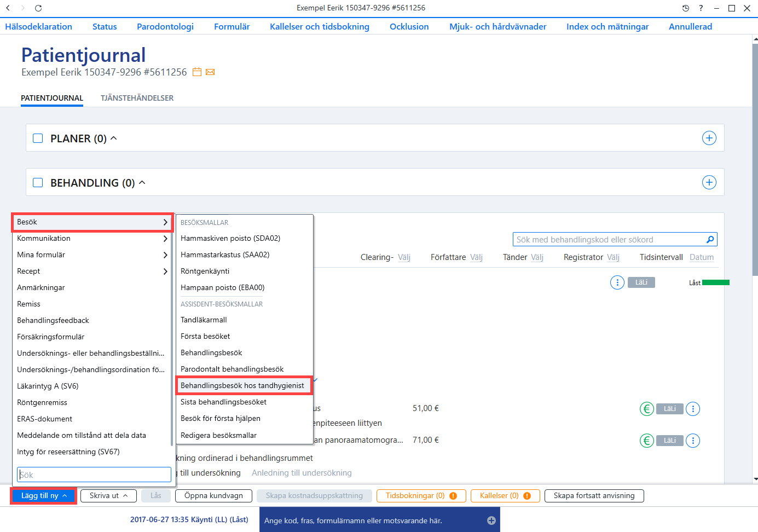The image size is (758, 532).
Task: Click the search magnifier in behandlingskod field
Action: coord(710,239)
